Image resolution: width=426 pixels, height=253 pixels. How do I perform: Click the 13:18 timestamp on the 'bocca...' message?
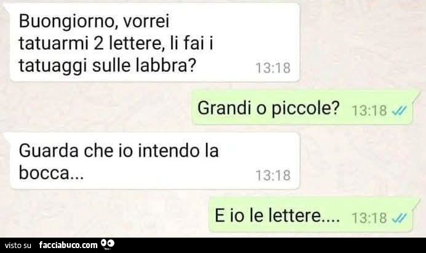click(273, 175)
